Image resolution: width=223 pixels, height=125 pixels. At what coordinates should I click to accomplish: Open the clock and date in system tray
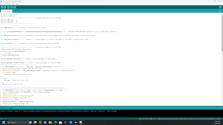217,122
